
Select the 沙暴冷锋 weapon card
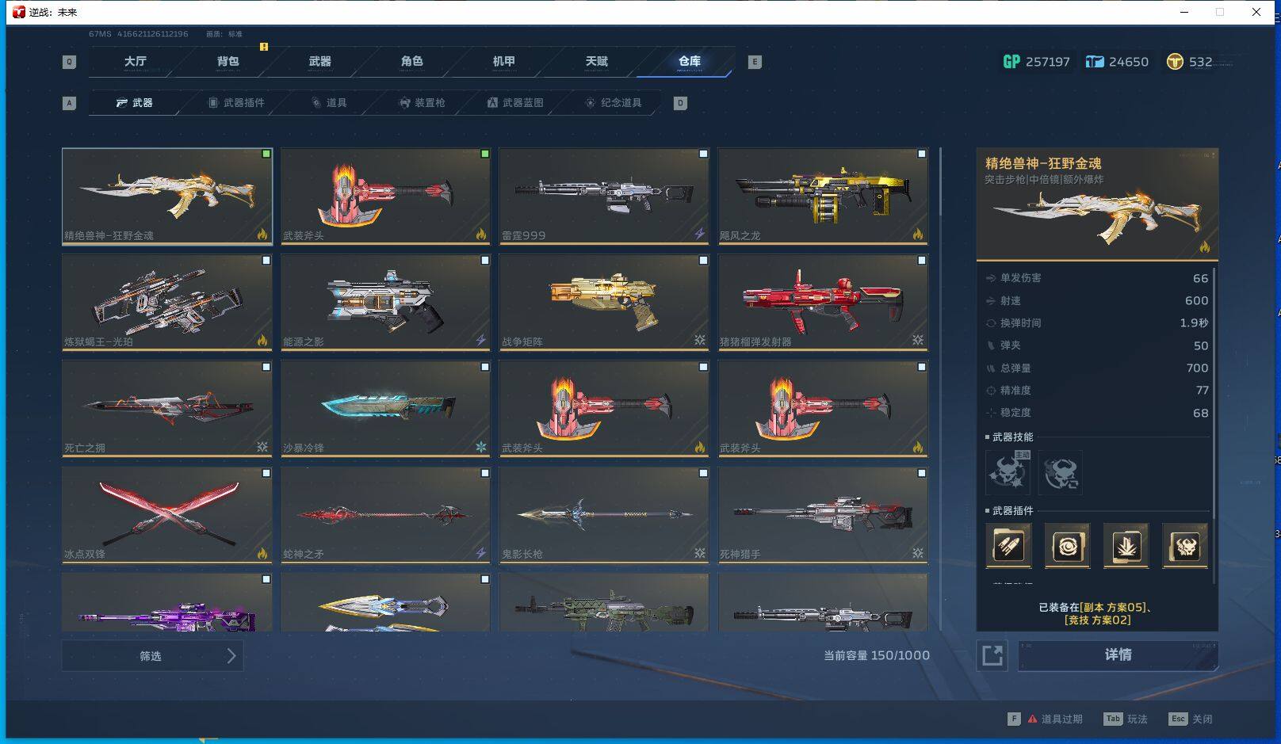(385, 408)
